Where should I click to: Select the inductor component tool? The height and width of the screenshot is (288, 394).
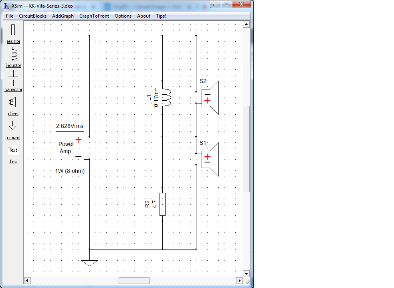13,57
